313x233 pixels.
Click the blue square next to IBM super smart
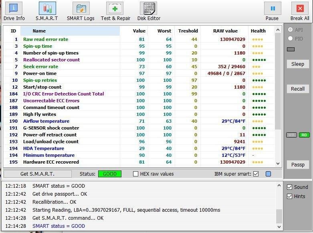tap(268, 174)
